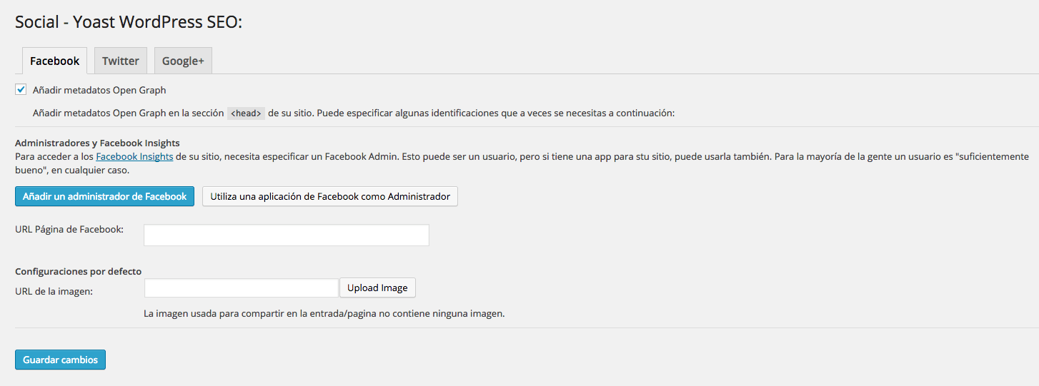Switch to the Twitter tab

tap(120, 61)
